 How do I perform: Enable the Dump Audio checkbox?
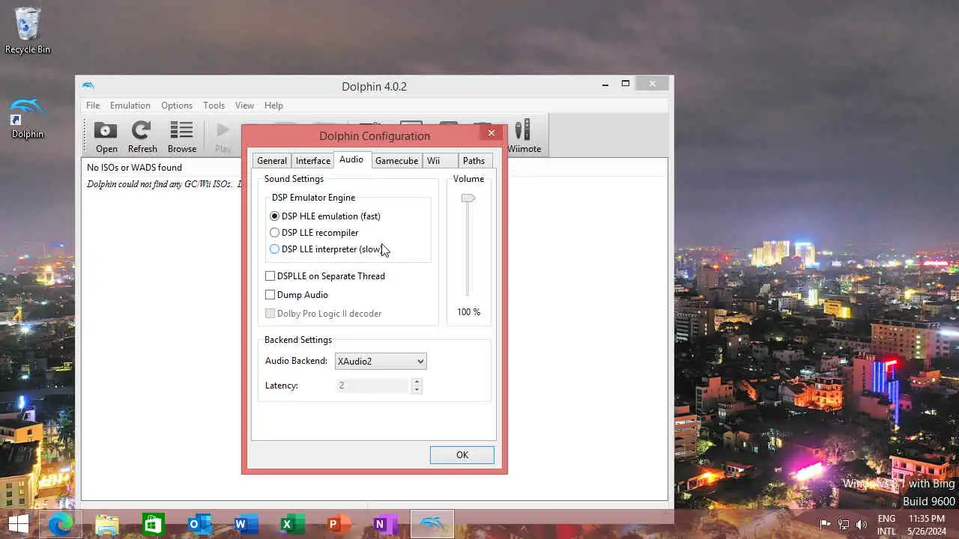[297, 295]
